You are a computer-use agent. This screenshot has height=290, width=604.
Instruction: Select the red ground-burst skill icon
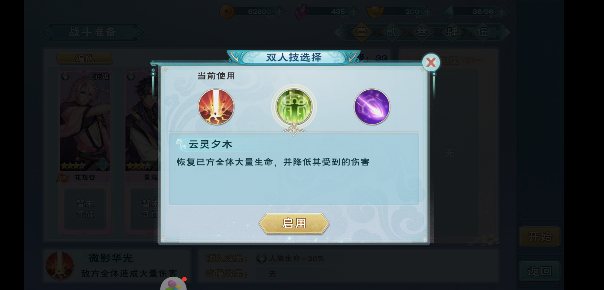[216, 107]
